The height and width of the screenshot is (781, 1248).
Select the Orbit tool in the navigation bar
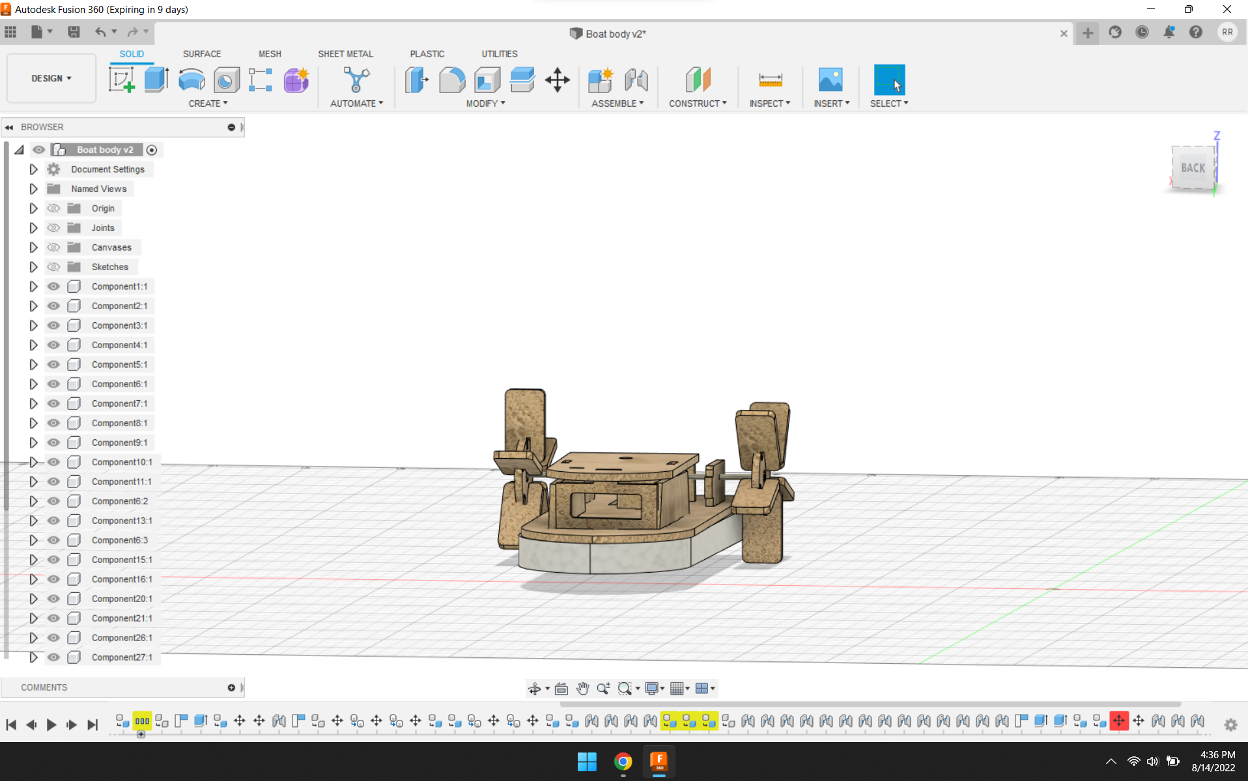tap(535, 688)
